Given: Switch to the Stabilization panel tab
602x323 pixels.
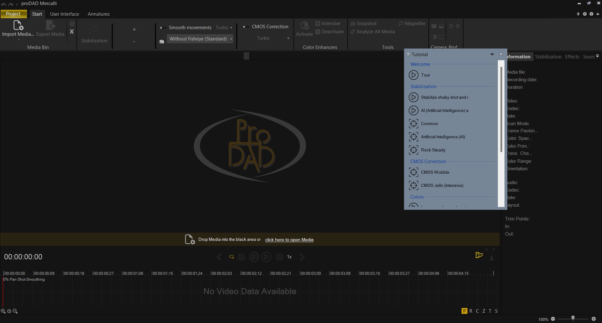Looking at the screenshot, I should tap(548, 57).
